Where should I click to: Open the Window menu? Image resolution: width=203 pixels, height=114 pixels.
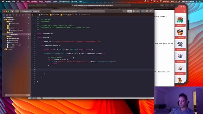coord(74,1)
